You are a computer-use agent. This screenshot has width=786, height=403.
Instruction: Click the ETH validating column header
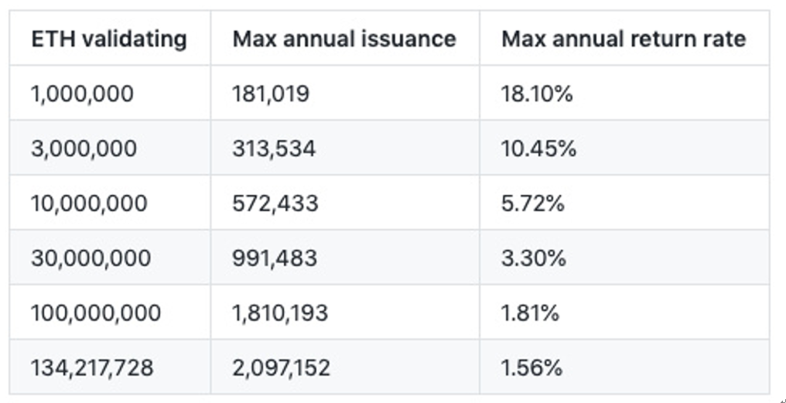click(x=108, y=39)
